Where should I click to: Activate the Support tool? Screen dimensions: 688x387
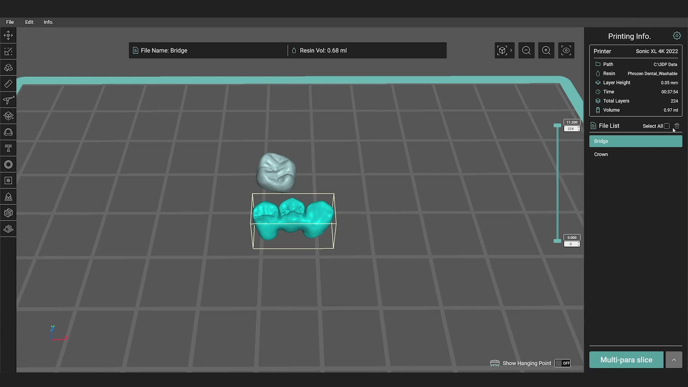click(x=8, y=99)
